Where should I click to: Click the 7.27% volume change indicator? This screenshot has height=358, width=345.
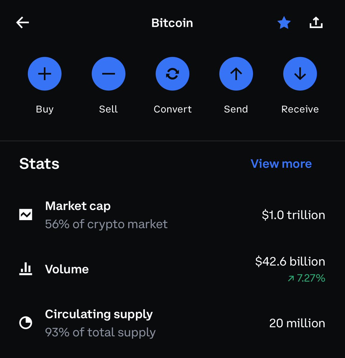pyautogui.click(x=306, y=278)
